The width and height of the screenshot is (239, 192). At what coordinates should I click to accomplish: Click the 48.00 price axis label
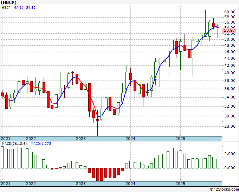click(230, 45)
